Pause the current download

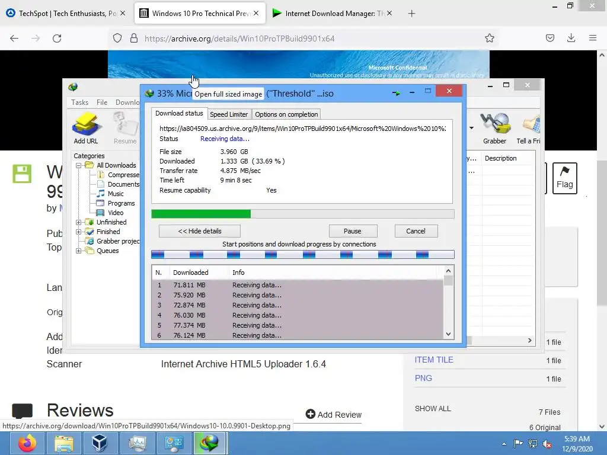[x=353, y=231]
